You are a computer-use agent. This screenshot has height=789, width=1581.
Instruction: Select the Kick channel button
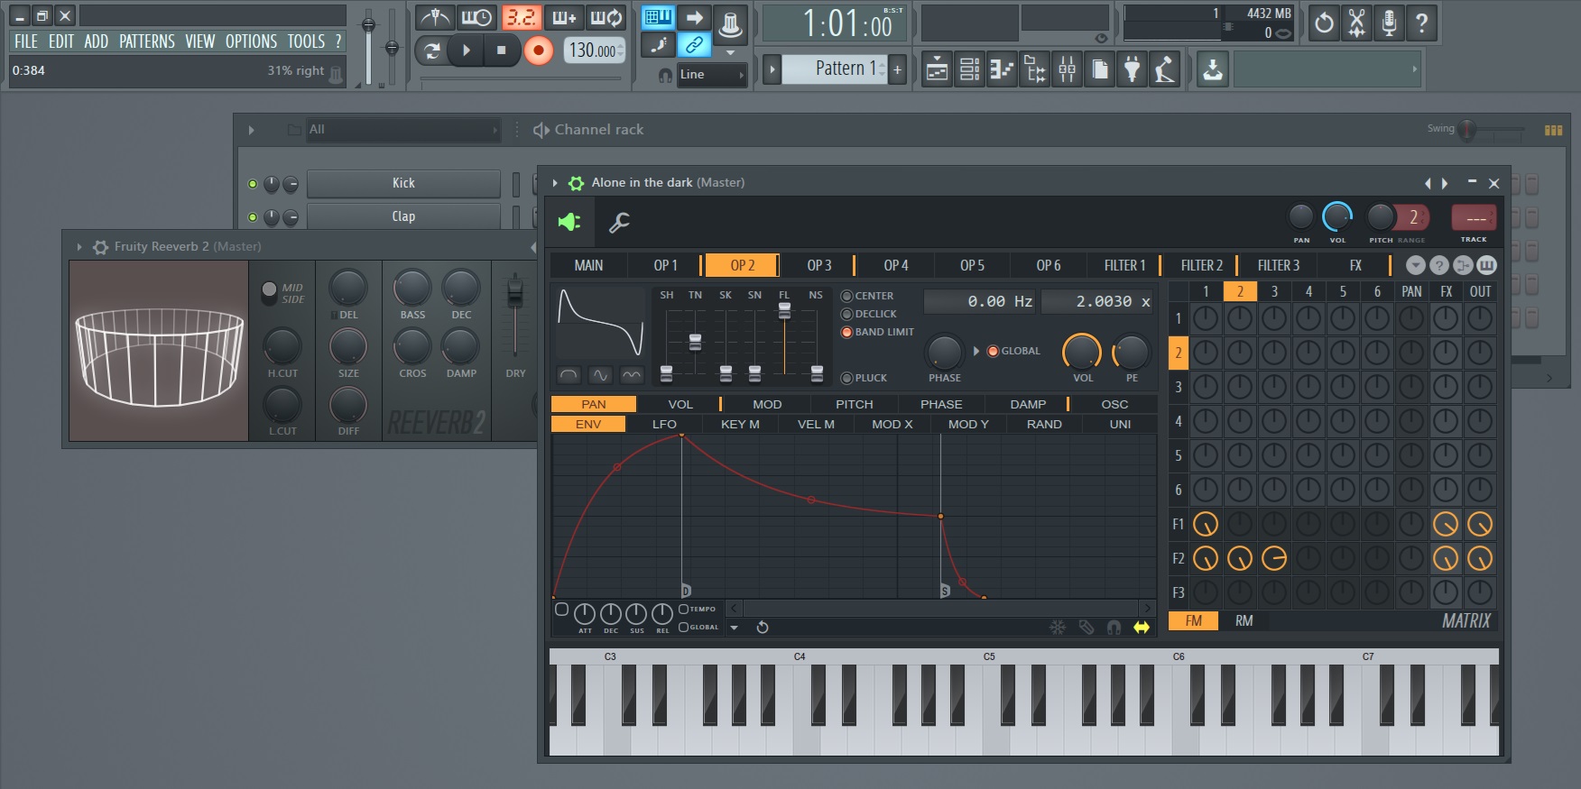pyautogui.click(x=403, y=183)
